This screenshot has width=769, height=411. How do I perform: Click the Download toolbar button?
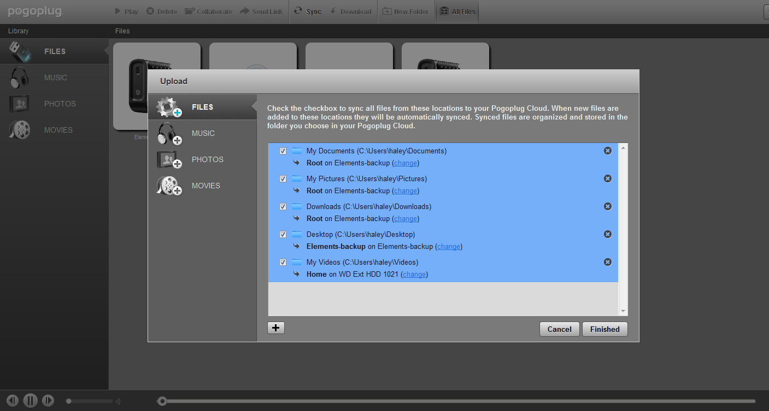point(350,11)
